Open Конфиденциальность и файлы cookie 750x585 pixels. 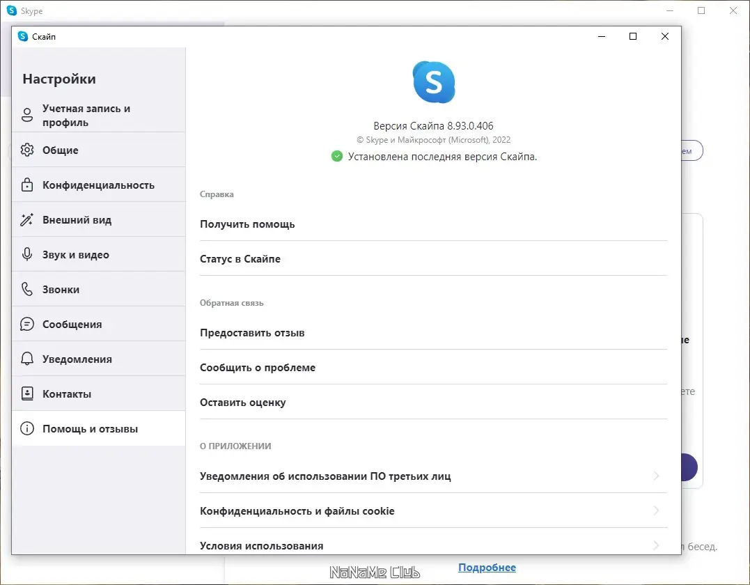coord(433,511)
